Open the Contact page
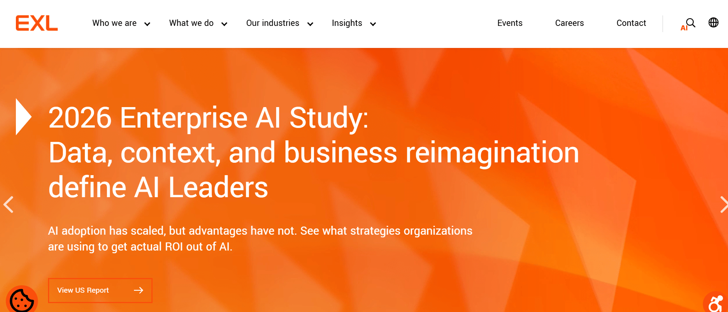 631,23
